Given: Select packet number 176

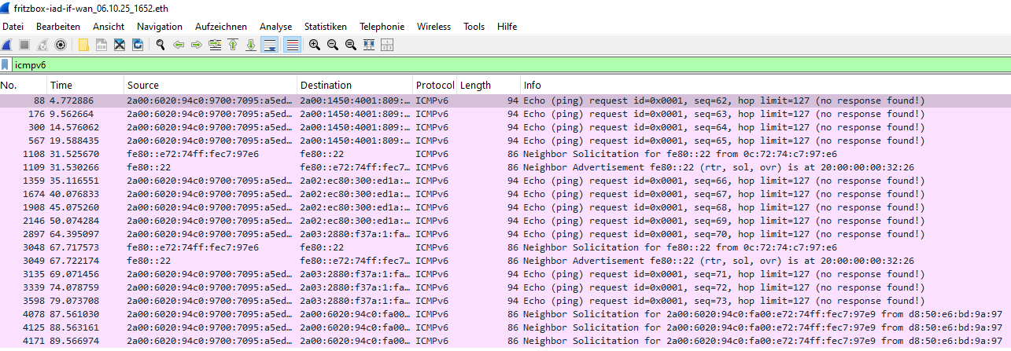Looking at the screenshot, I should (x=505, y=114).
